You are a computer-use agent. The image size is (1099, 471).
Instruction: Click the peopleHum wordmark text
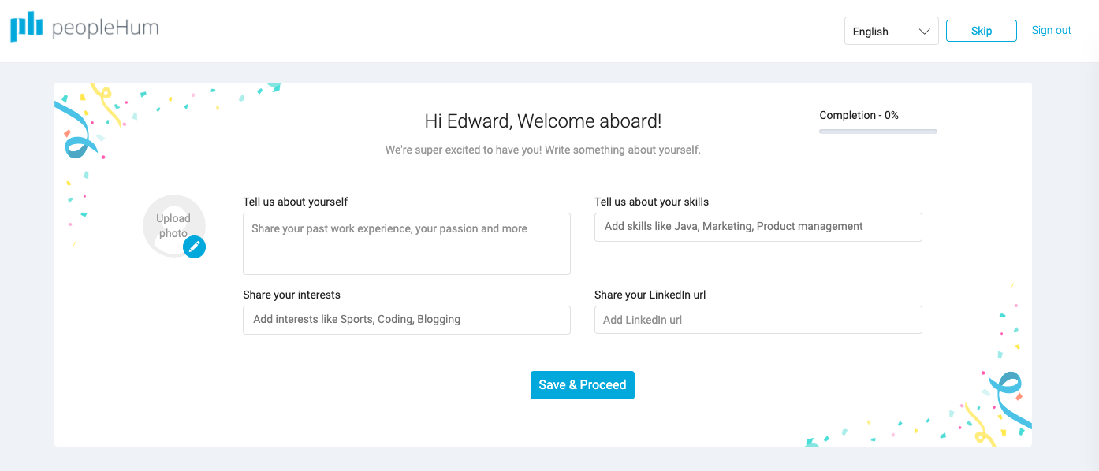pos(105,28)
